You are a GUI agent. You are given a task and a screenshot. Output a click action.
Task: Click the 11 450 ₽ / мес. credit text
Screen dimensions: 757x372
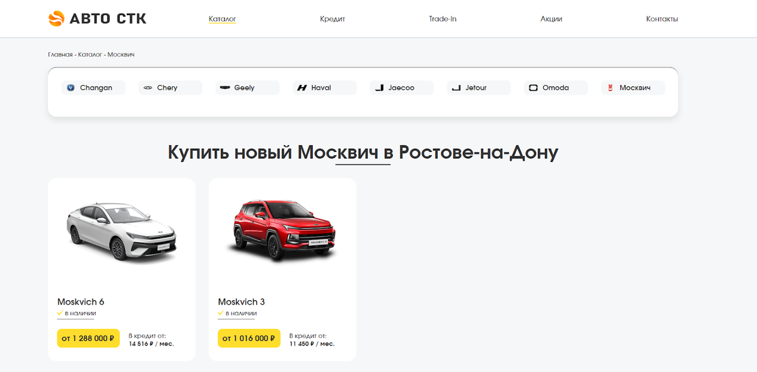click(312, 344)
